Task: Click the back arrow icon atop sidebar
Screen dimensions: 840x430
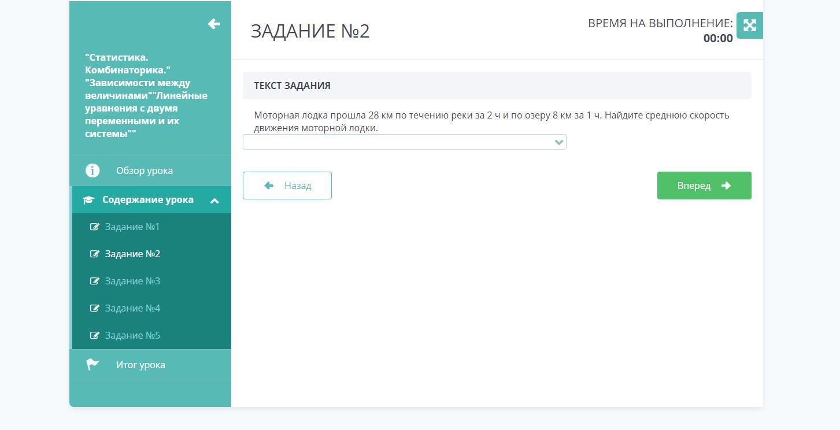Action: 214,24
